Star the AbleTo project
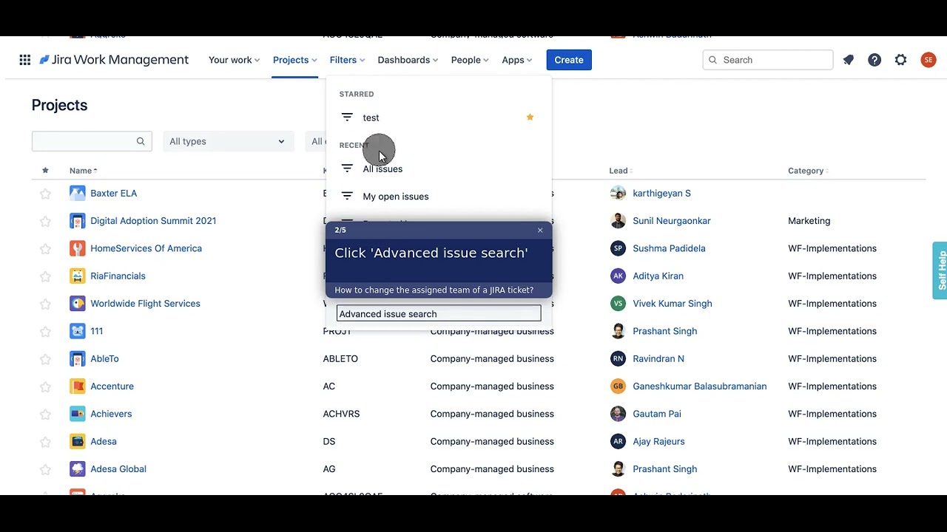This screenshot has height=532, width=947. coord(45,359)
